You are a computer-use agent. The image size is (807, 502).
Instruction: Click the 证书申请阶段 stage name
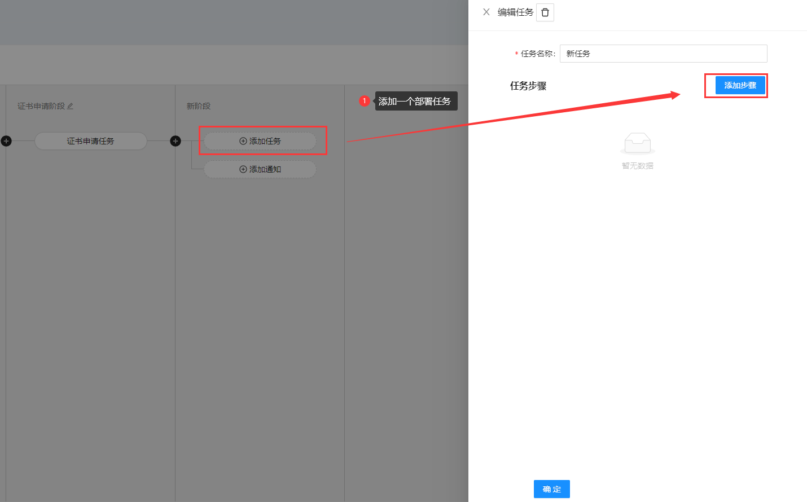41,106
